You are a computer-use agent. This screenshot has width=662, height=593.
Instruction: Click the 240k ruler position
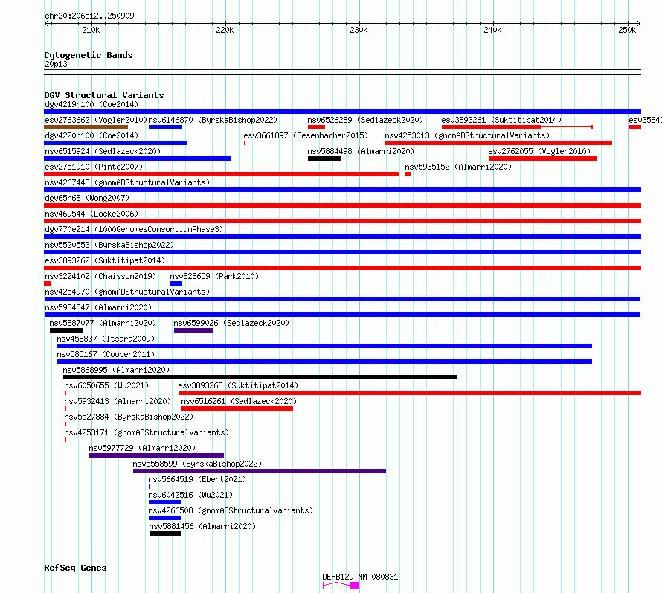click(x=492, y=30)
